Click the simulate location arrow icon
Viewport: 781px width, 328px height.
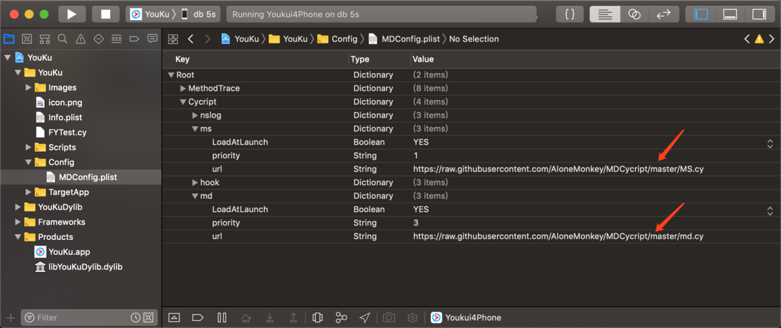pos(365,317)
